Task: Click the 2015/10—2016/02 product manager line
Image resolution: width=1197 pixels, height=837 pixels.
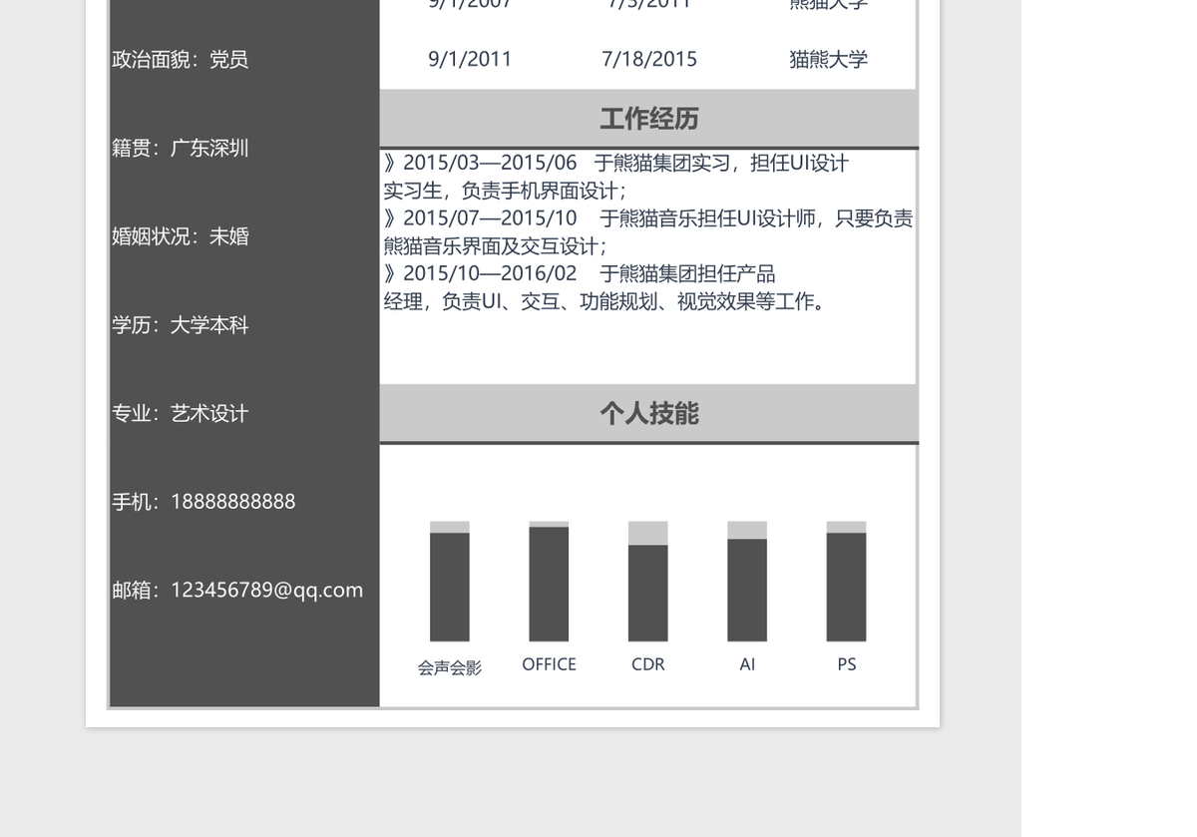Action: point(580,273)
